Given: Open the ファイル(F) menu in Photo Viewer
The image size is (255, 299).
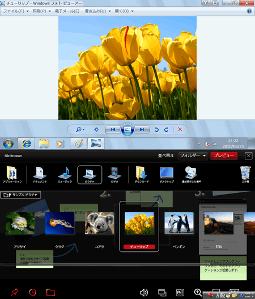Looking at the screenshot, I should (x=16, y=11).
